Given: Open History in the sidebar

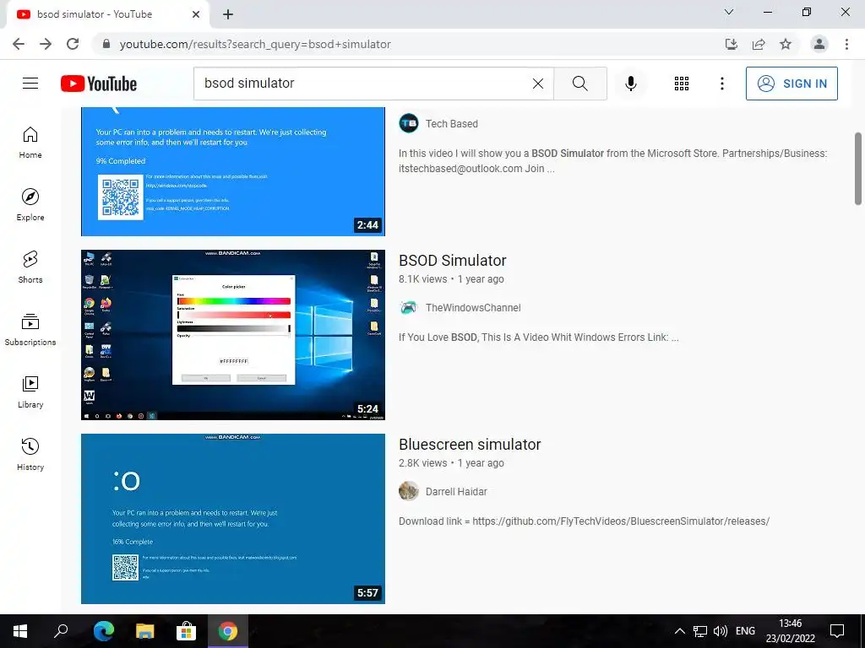Looking at the screenshot, I should (30, 455).
